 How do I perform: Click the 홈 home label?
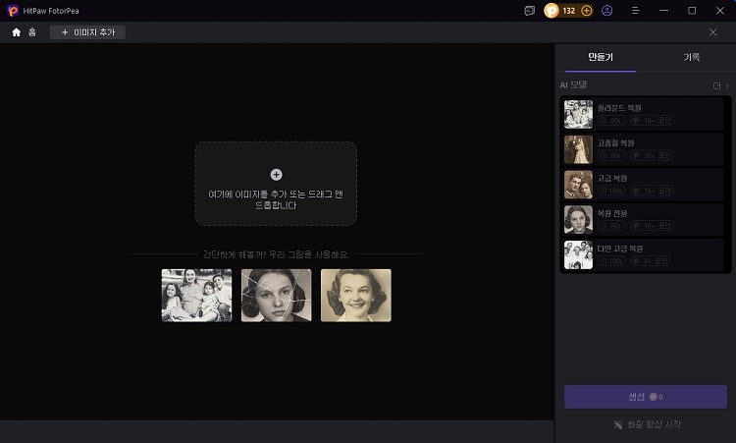32,32
